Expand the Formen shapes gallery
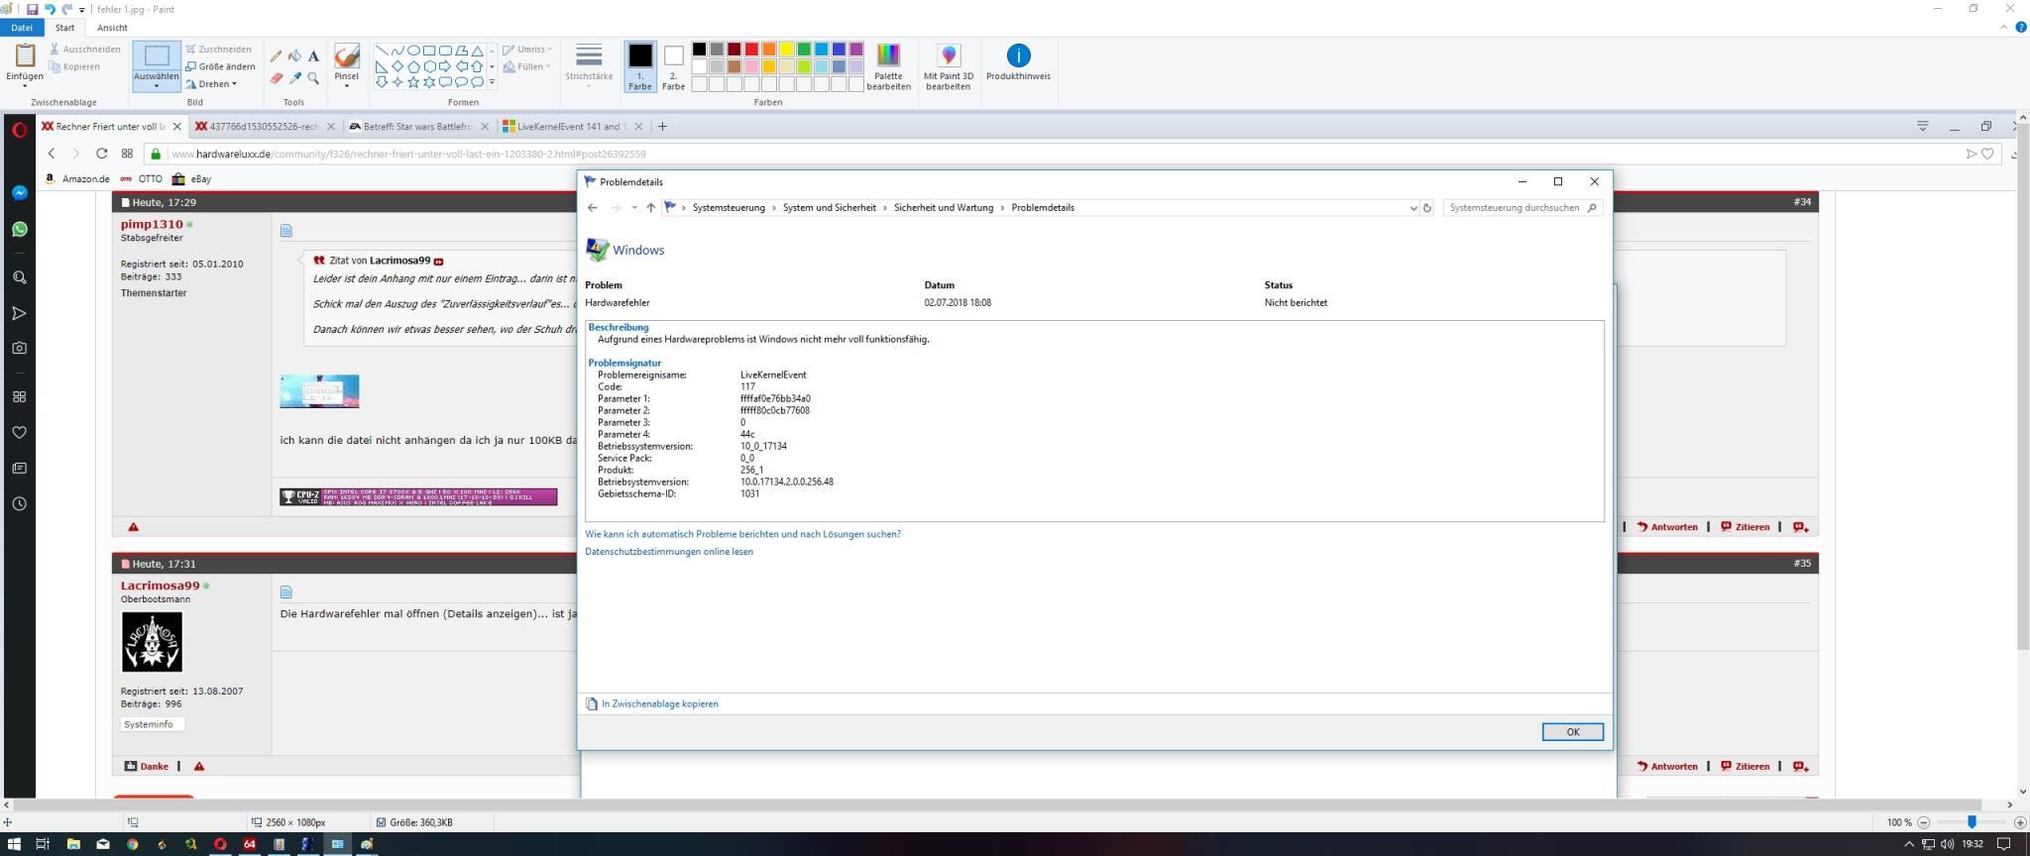The height and width of the screenshot is (856, 2030). 492,82
